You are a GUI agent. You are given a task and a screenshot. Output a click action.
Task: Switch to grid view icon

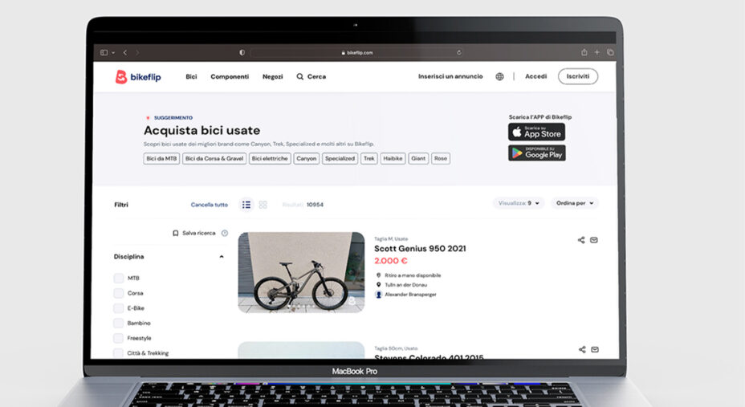[x=263, y=205]
